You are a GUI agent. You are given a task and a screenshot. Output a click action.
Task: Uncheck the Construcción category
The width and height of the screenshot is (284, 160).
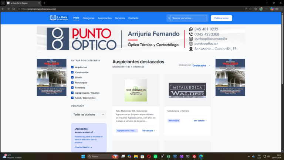[72, 72]
